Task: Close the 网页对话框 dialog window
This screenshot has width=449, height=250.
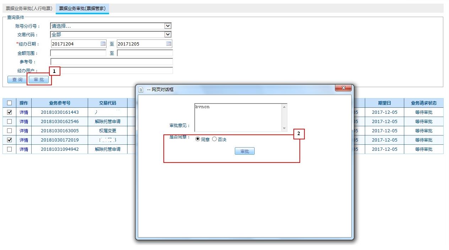Action: (x=343, y=88)
